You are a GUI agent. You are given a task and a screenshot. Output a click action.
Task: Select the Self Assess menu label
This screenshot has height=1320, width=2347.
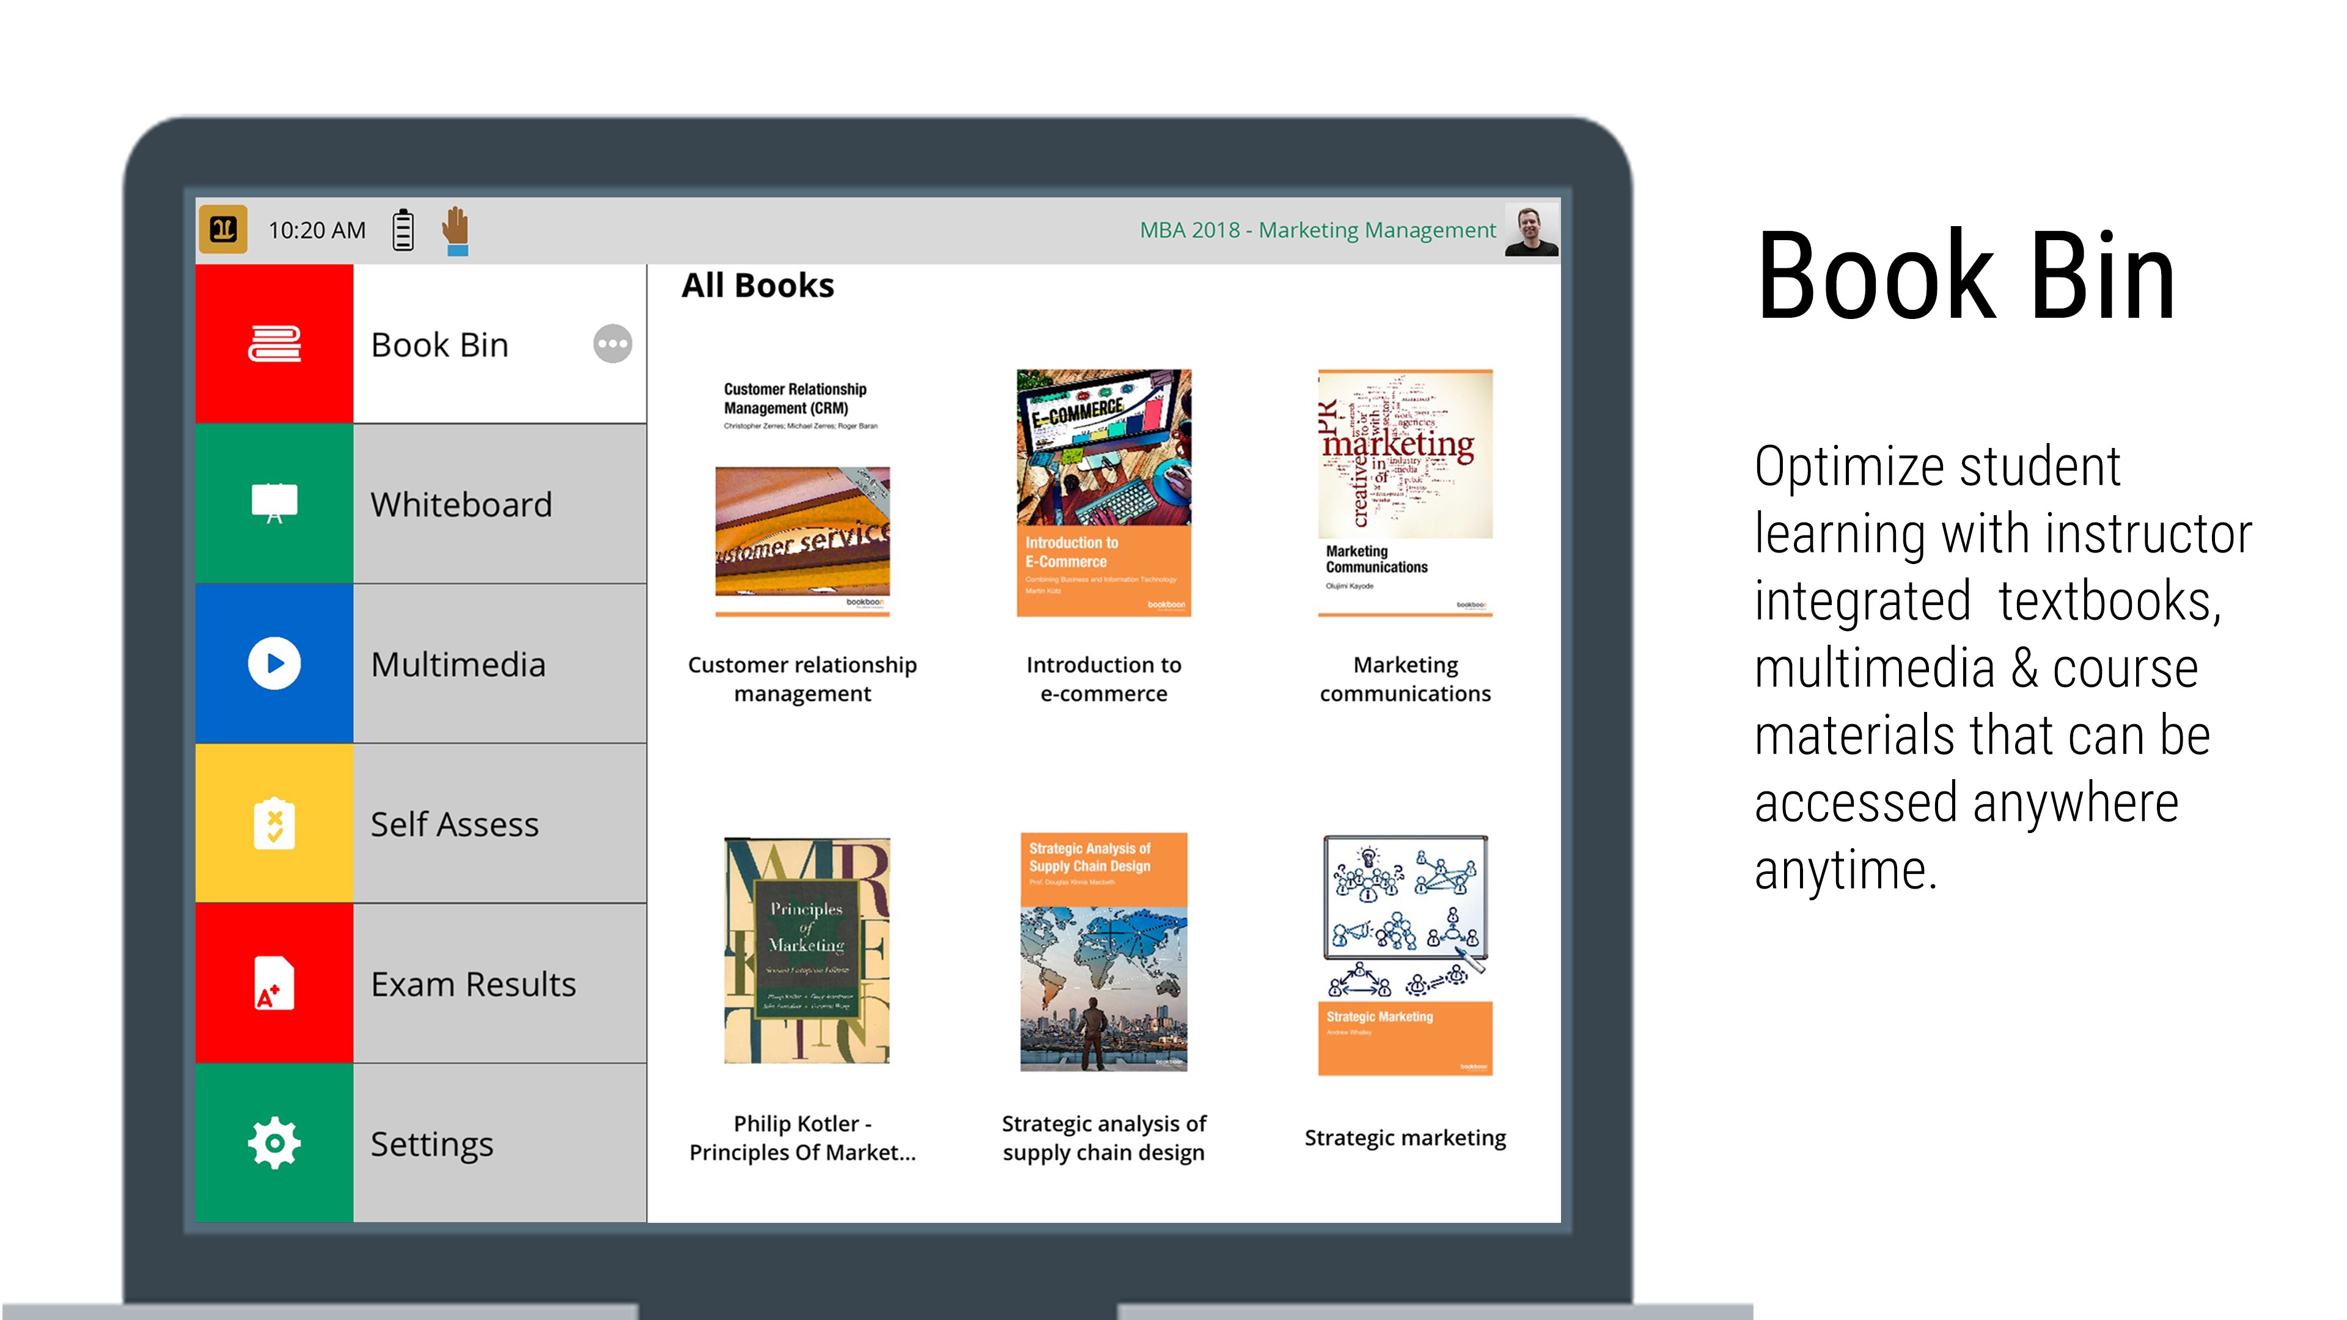pos(455,824)
